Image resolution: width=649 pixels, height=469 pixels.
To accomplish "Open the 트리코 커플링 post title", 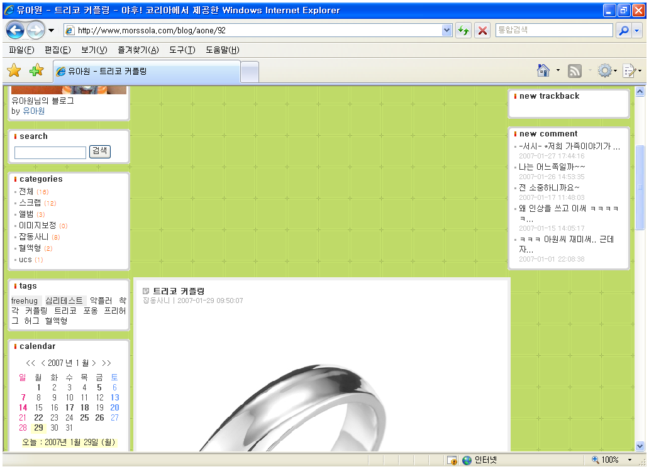I will (179, 291).
